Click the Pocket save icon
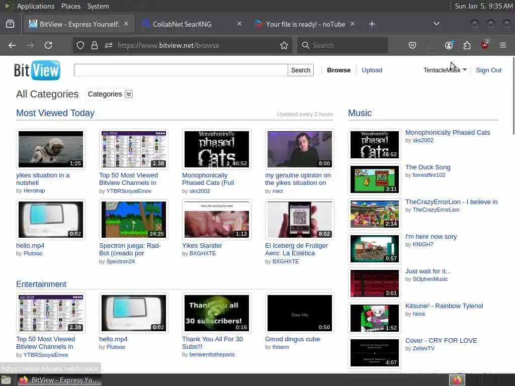 (x=412, y=45)
